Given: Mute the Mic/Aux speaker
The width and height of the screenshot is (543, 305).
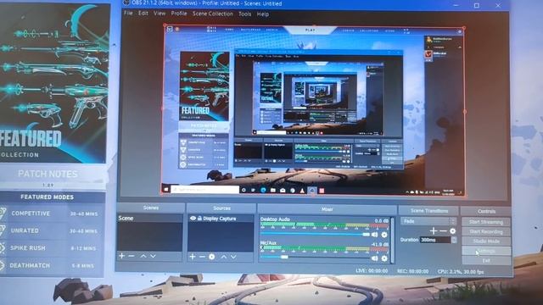Looking at the screenshot, I should [x=375, y=258].
